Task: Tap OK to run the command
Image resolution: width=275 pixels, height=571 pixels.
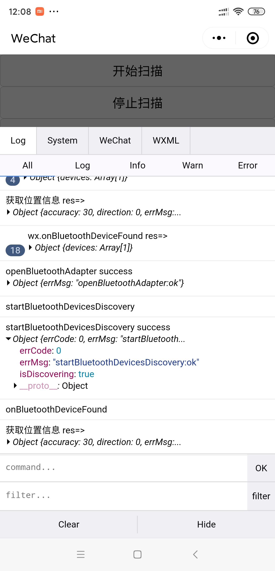Action: point(261,468)
